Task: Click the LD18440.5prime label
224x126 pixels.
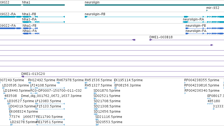Action: (x=17, y=91)
